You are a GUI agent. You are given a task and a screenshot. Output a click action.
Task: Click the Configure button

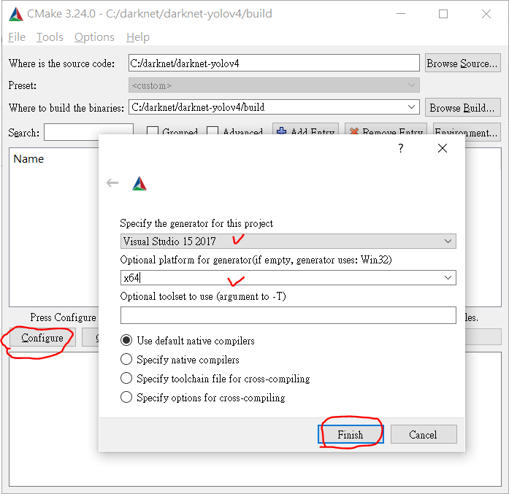(42, 338)
